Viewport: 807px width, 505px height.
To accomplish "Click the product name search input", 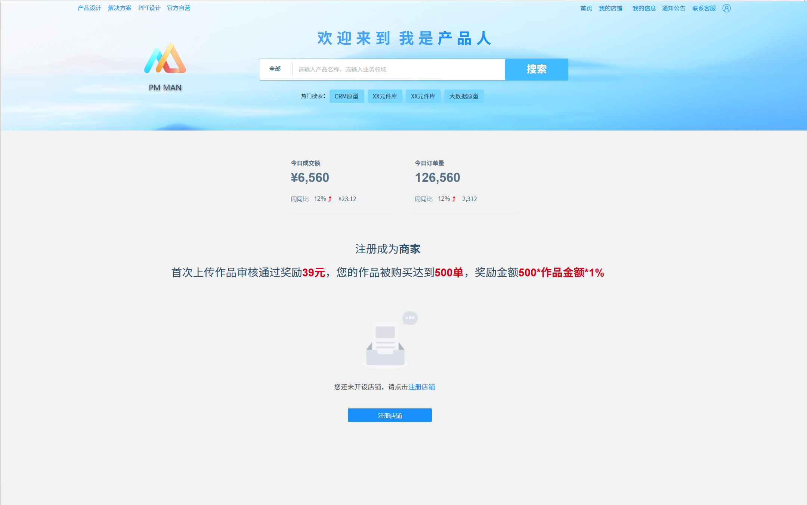I will coord(398,69).
